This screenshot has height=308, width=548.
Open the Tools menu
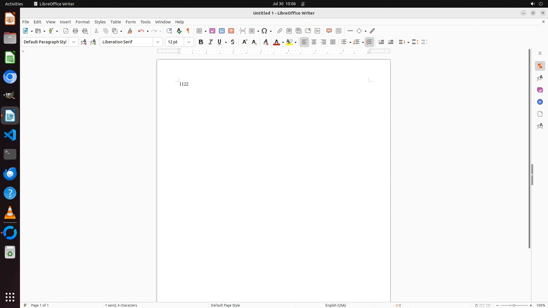[145, 22]
